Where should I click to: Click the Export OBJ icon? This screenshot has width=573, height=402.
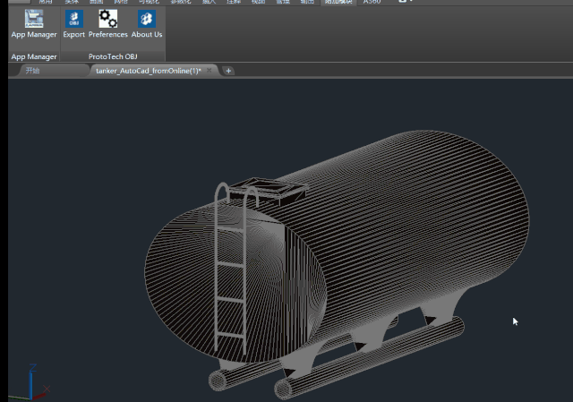click(x=73, y=19)
